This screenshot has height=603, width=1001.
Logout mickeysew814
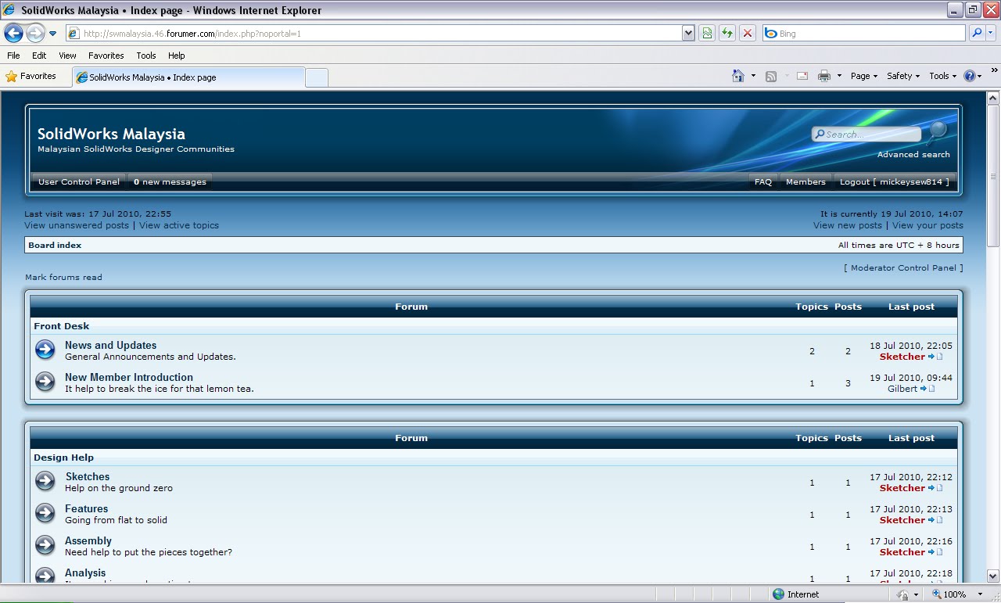click(895, 181)
